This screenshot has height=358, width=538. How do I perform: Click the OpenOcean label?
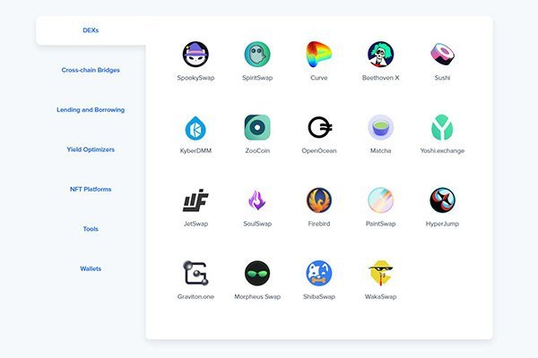[318, 150]
